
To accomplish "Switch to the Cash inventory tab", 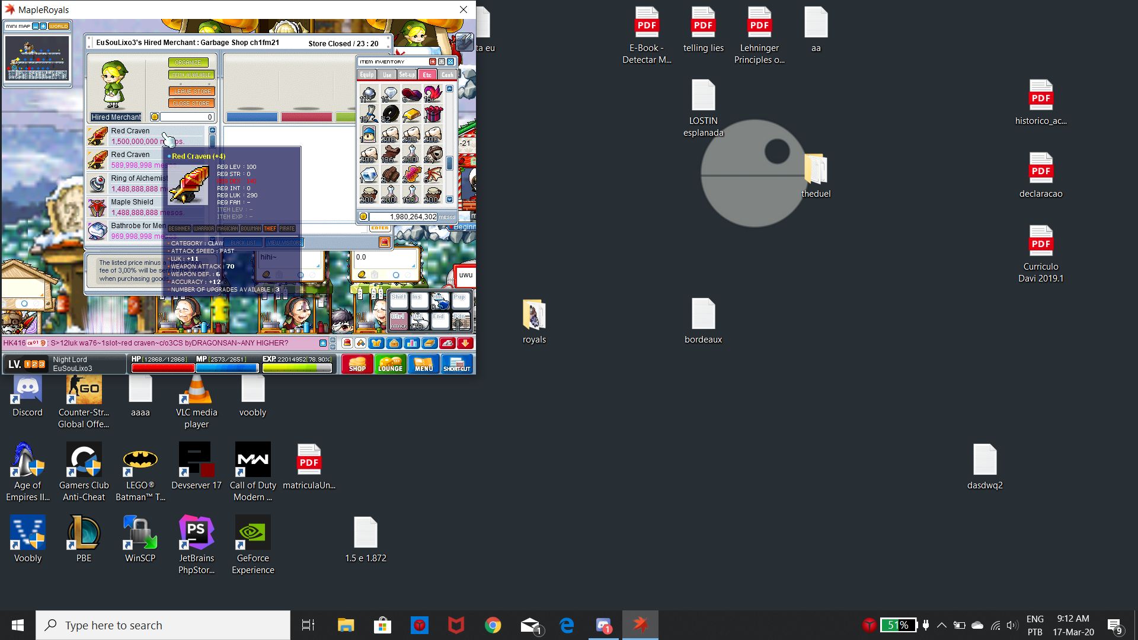I will click(x=447, y=75).
